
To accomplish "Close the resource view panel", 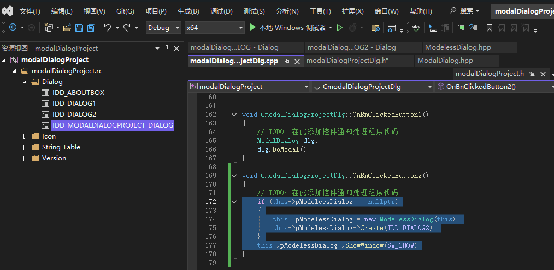I will click(x=176, y=49).
